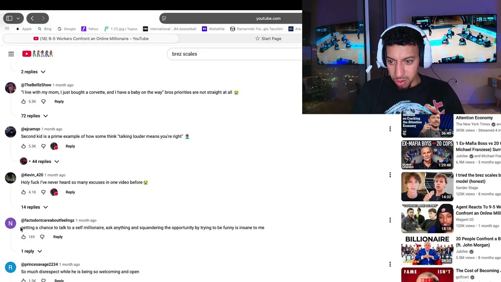Expand the 44 replies thread
Image resolution: width=501 pixels, height=282 pixels.
40,161
